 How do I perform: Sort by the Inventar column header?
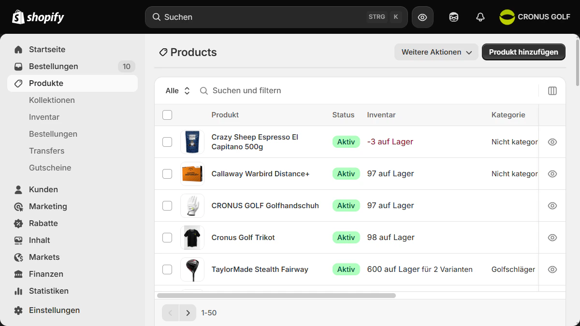click(x=381, y=115)
